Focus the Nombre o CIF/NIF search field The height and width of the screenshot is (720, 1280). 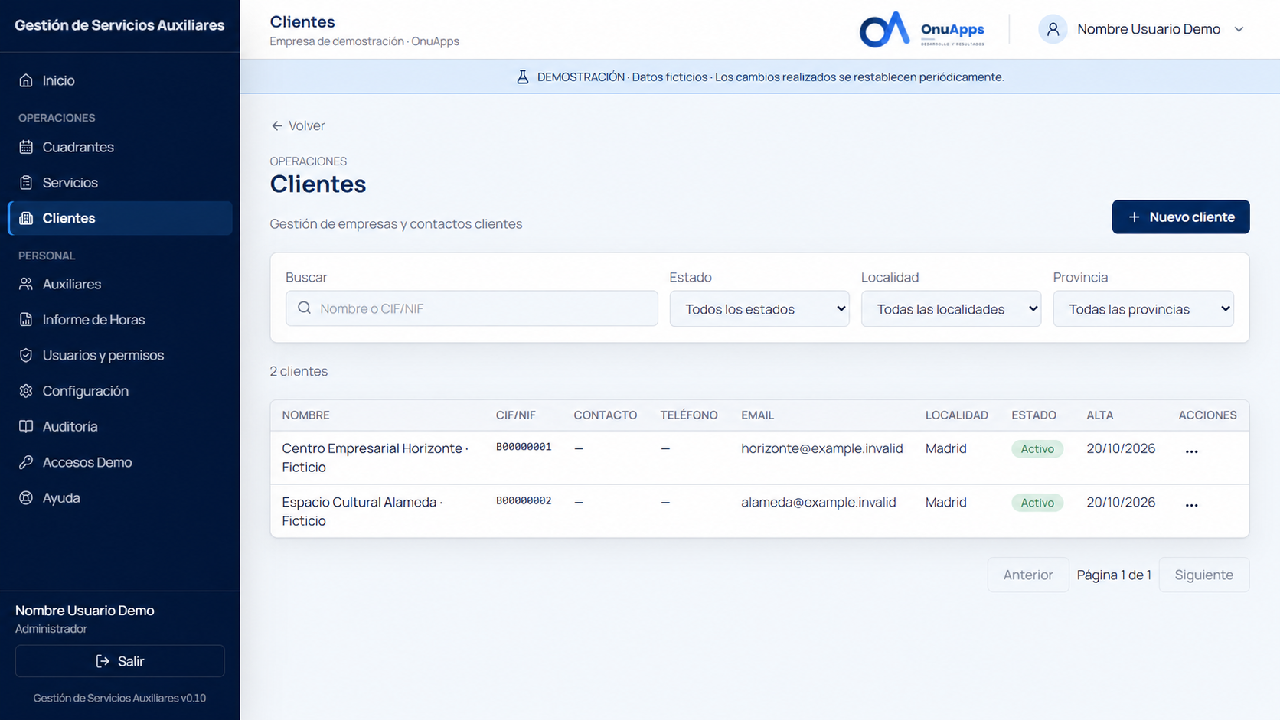click(x=472, y=308)
